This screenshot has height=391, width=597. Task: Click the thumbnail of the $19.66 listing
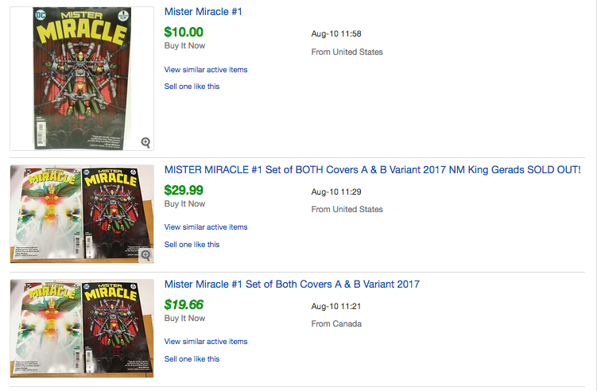[82, 328]
